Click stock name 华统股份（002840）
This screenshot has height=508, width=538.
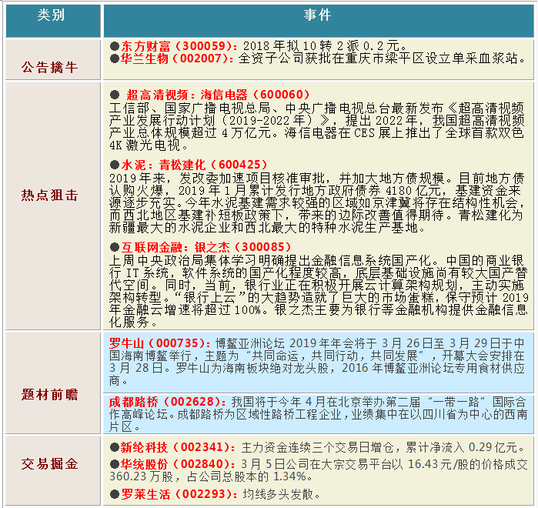[175, 464]
